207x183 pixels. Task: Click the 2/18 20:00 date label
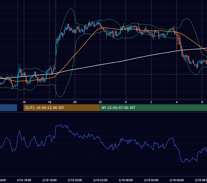pyautogui.click(x=75, y=180)
